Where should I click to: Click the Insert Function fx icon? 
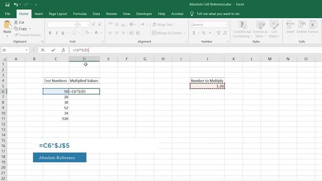coord(63,50)
